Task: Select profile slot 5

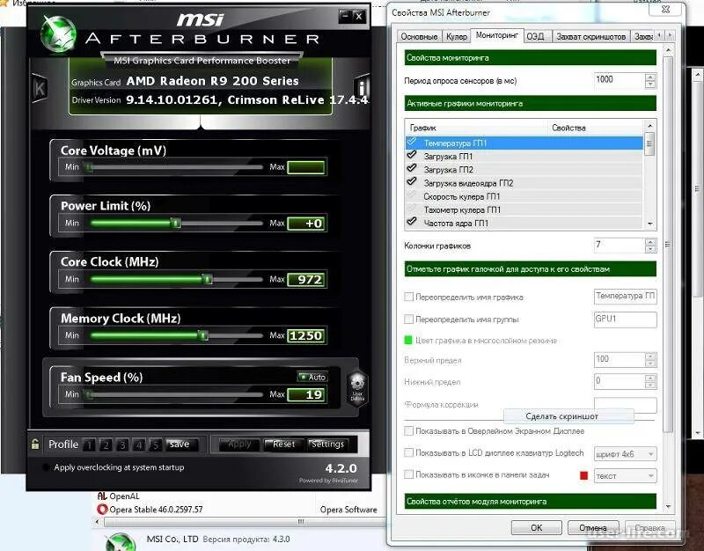Action: (156, 444)
